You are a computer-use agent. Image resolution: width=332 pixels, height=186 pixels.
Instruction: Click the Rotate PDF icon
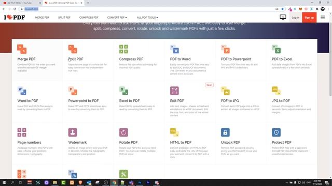click(123, 132)
